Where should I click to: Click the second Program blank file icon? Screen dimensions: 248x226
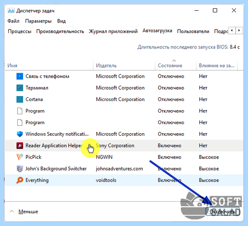tap(20, 123)
